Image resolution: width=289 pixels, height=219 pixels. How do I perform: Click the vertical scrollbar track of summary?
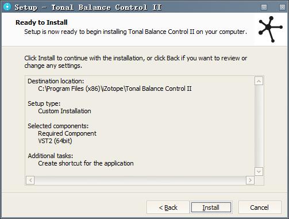click(259, 126)
